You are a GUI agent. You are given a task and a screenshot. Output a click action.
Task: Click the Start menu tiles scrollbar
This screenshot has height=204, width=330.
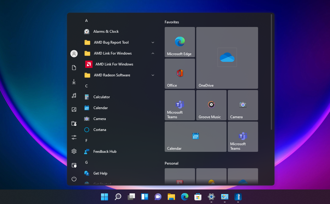(x=271, y=72)
